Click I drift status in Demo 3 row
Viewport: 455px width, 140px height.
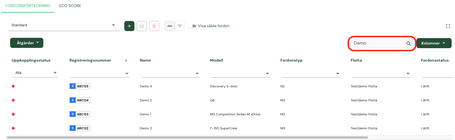point(425,128)
